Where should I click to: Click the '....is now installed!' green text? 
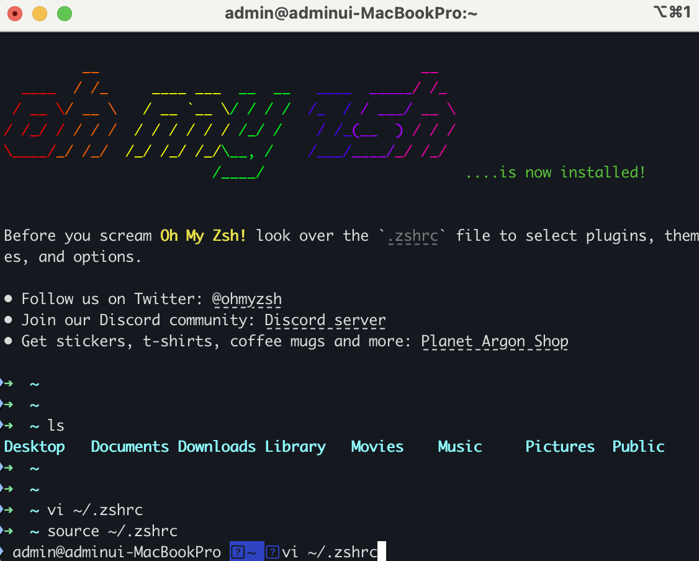[x=556, y=173]
